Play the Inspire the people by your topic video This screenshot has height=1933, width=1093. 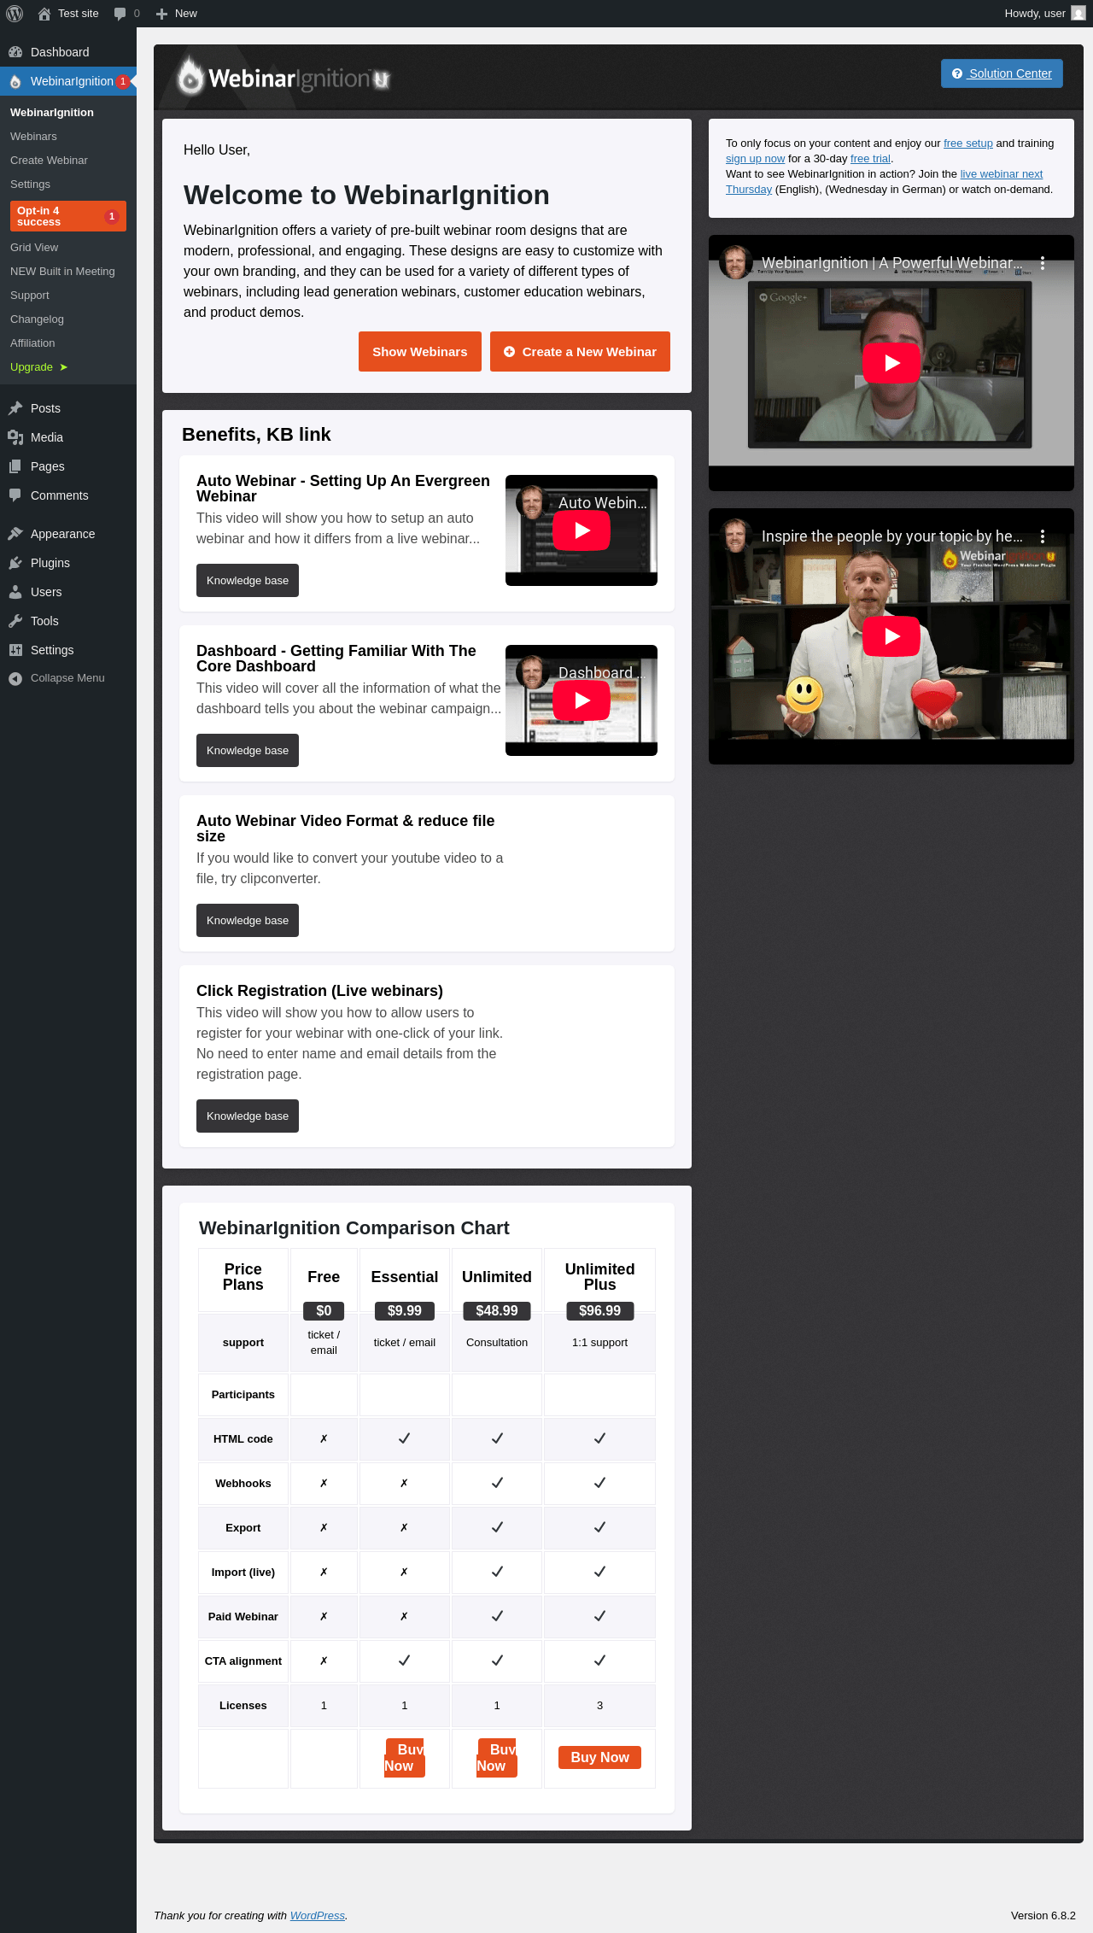pyautogui.click(x=891, y=636)
